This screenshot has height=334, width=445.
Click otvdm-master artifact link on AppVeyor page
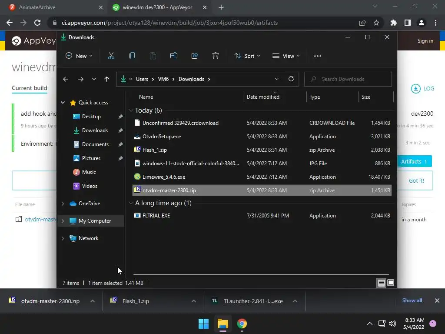point(40,220)
